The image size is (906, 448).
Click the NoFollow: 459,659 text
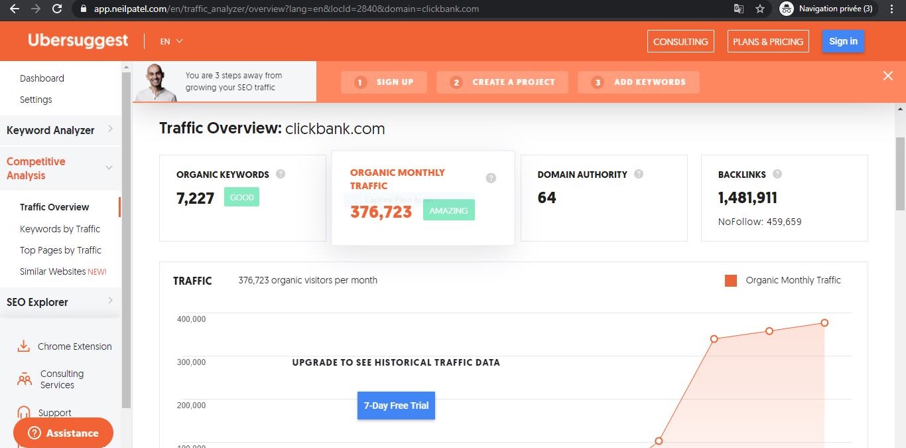760,222
